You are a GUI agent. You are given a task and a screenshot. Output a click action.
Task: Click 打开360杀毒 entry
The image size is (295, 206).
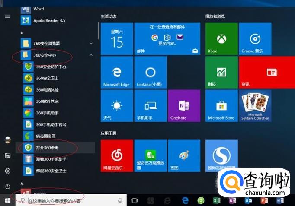point(55,148)
